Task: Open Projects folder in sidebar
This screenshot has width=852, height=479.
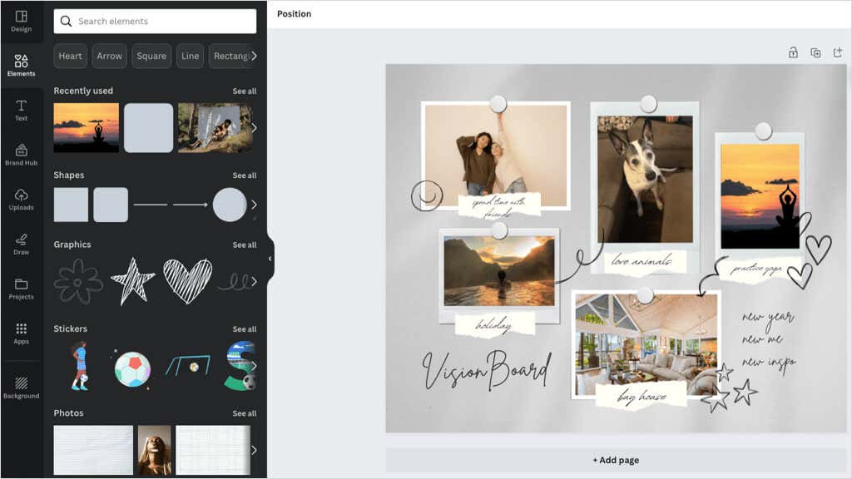Action: tap(21, 289)
